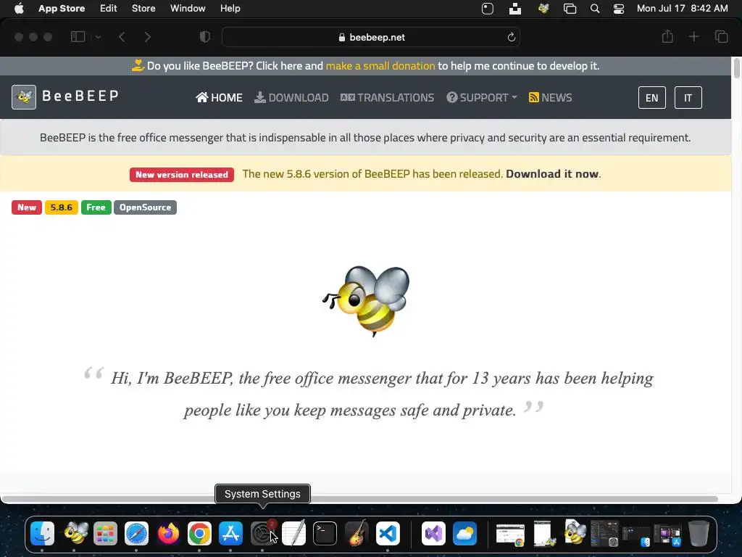The height and width of the screenshot is (557, 742).
Task: Launch Google Chrome from the dock
Action: click(x=199, y=533)
